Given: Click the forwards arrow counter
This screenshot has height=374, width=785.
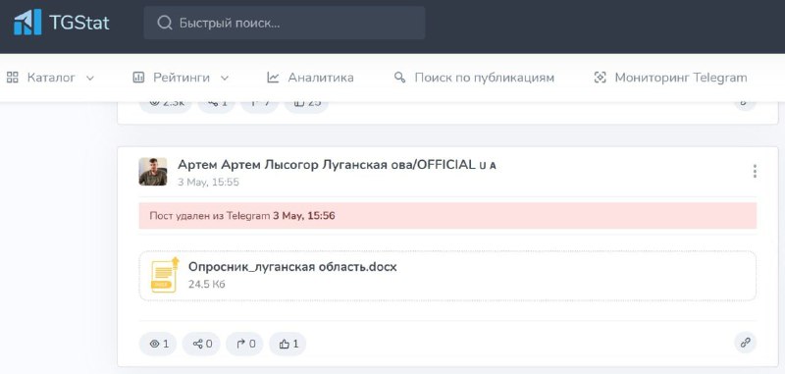Looking at the screenshot, I should tap(244, 344).
